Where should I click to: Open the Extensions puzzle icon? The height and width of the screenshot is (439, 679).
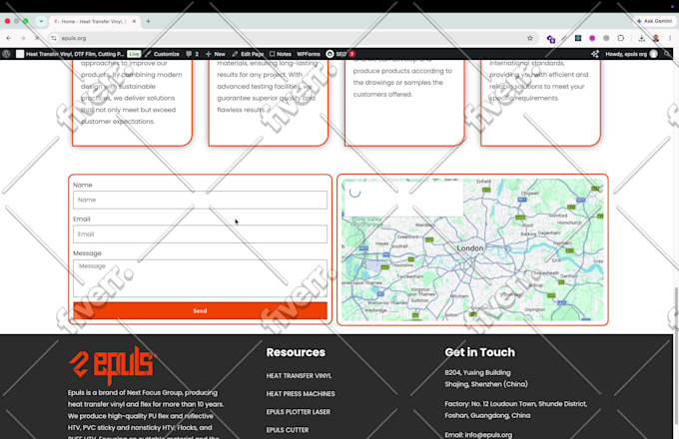tap(620, 38)
